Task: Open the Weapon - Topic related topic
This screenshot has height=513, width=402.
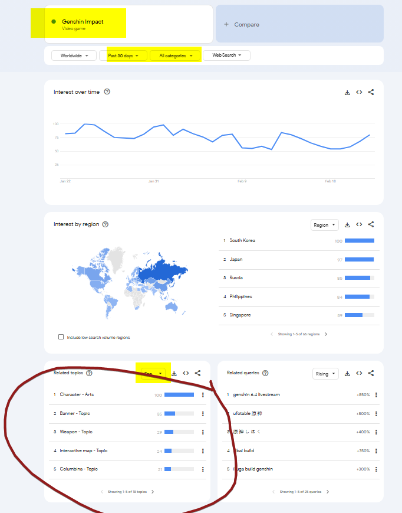Action: pyautogui.click(x=76, y=432)
